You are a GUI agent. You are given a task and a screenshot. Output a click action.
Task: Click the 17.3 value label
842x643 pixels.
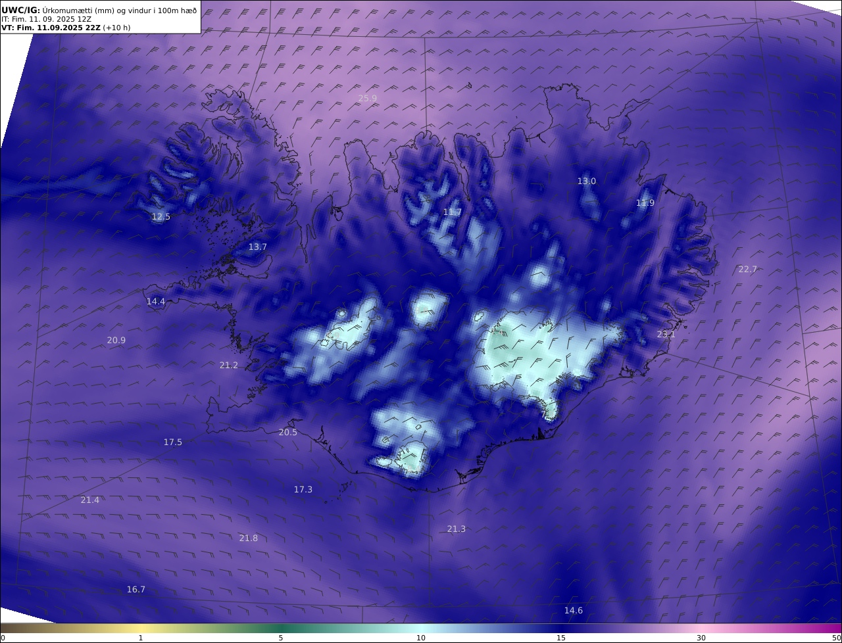[303, 490]
